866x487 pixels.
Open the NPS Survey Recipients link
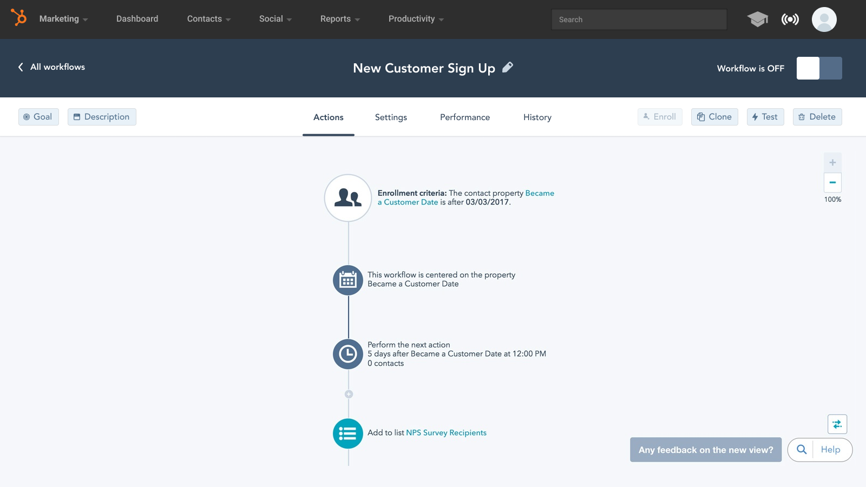446,433
